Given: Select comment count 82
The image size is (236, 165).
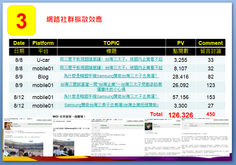Looking at the screenshot, I should (210, 77).
